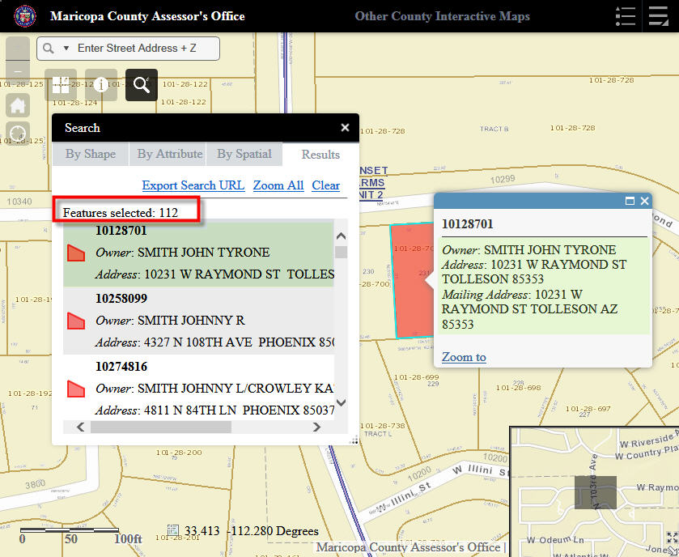Click the search magnifier in address box

49,49
